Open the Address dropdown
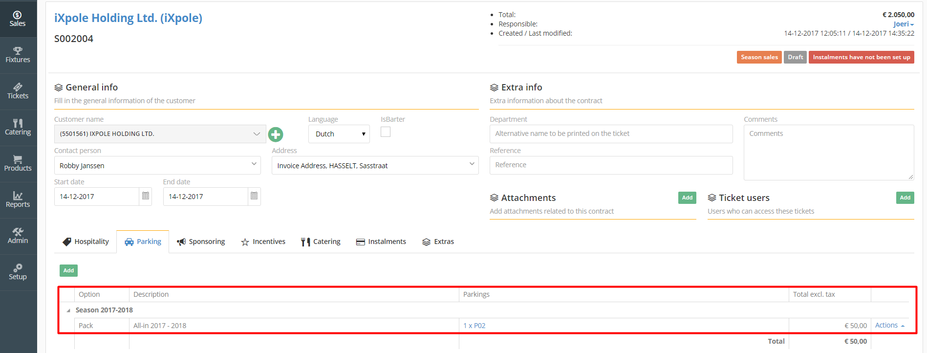 [375, 165]
